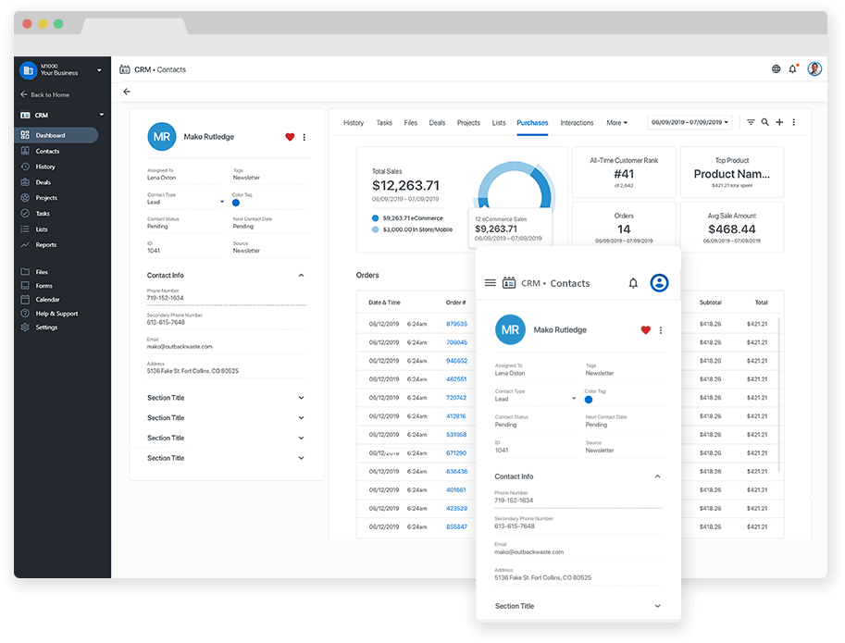Click blue Color Tag in mobile panel
Screen dimensions: 845x643
point(589,400)
